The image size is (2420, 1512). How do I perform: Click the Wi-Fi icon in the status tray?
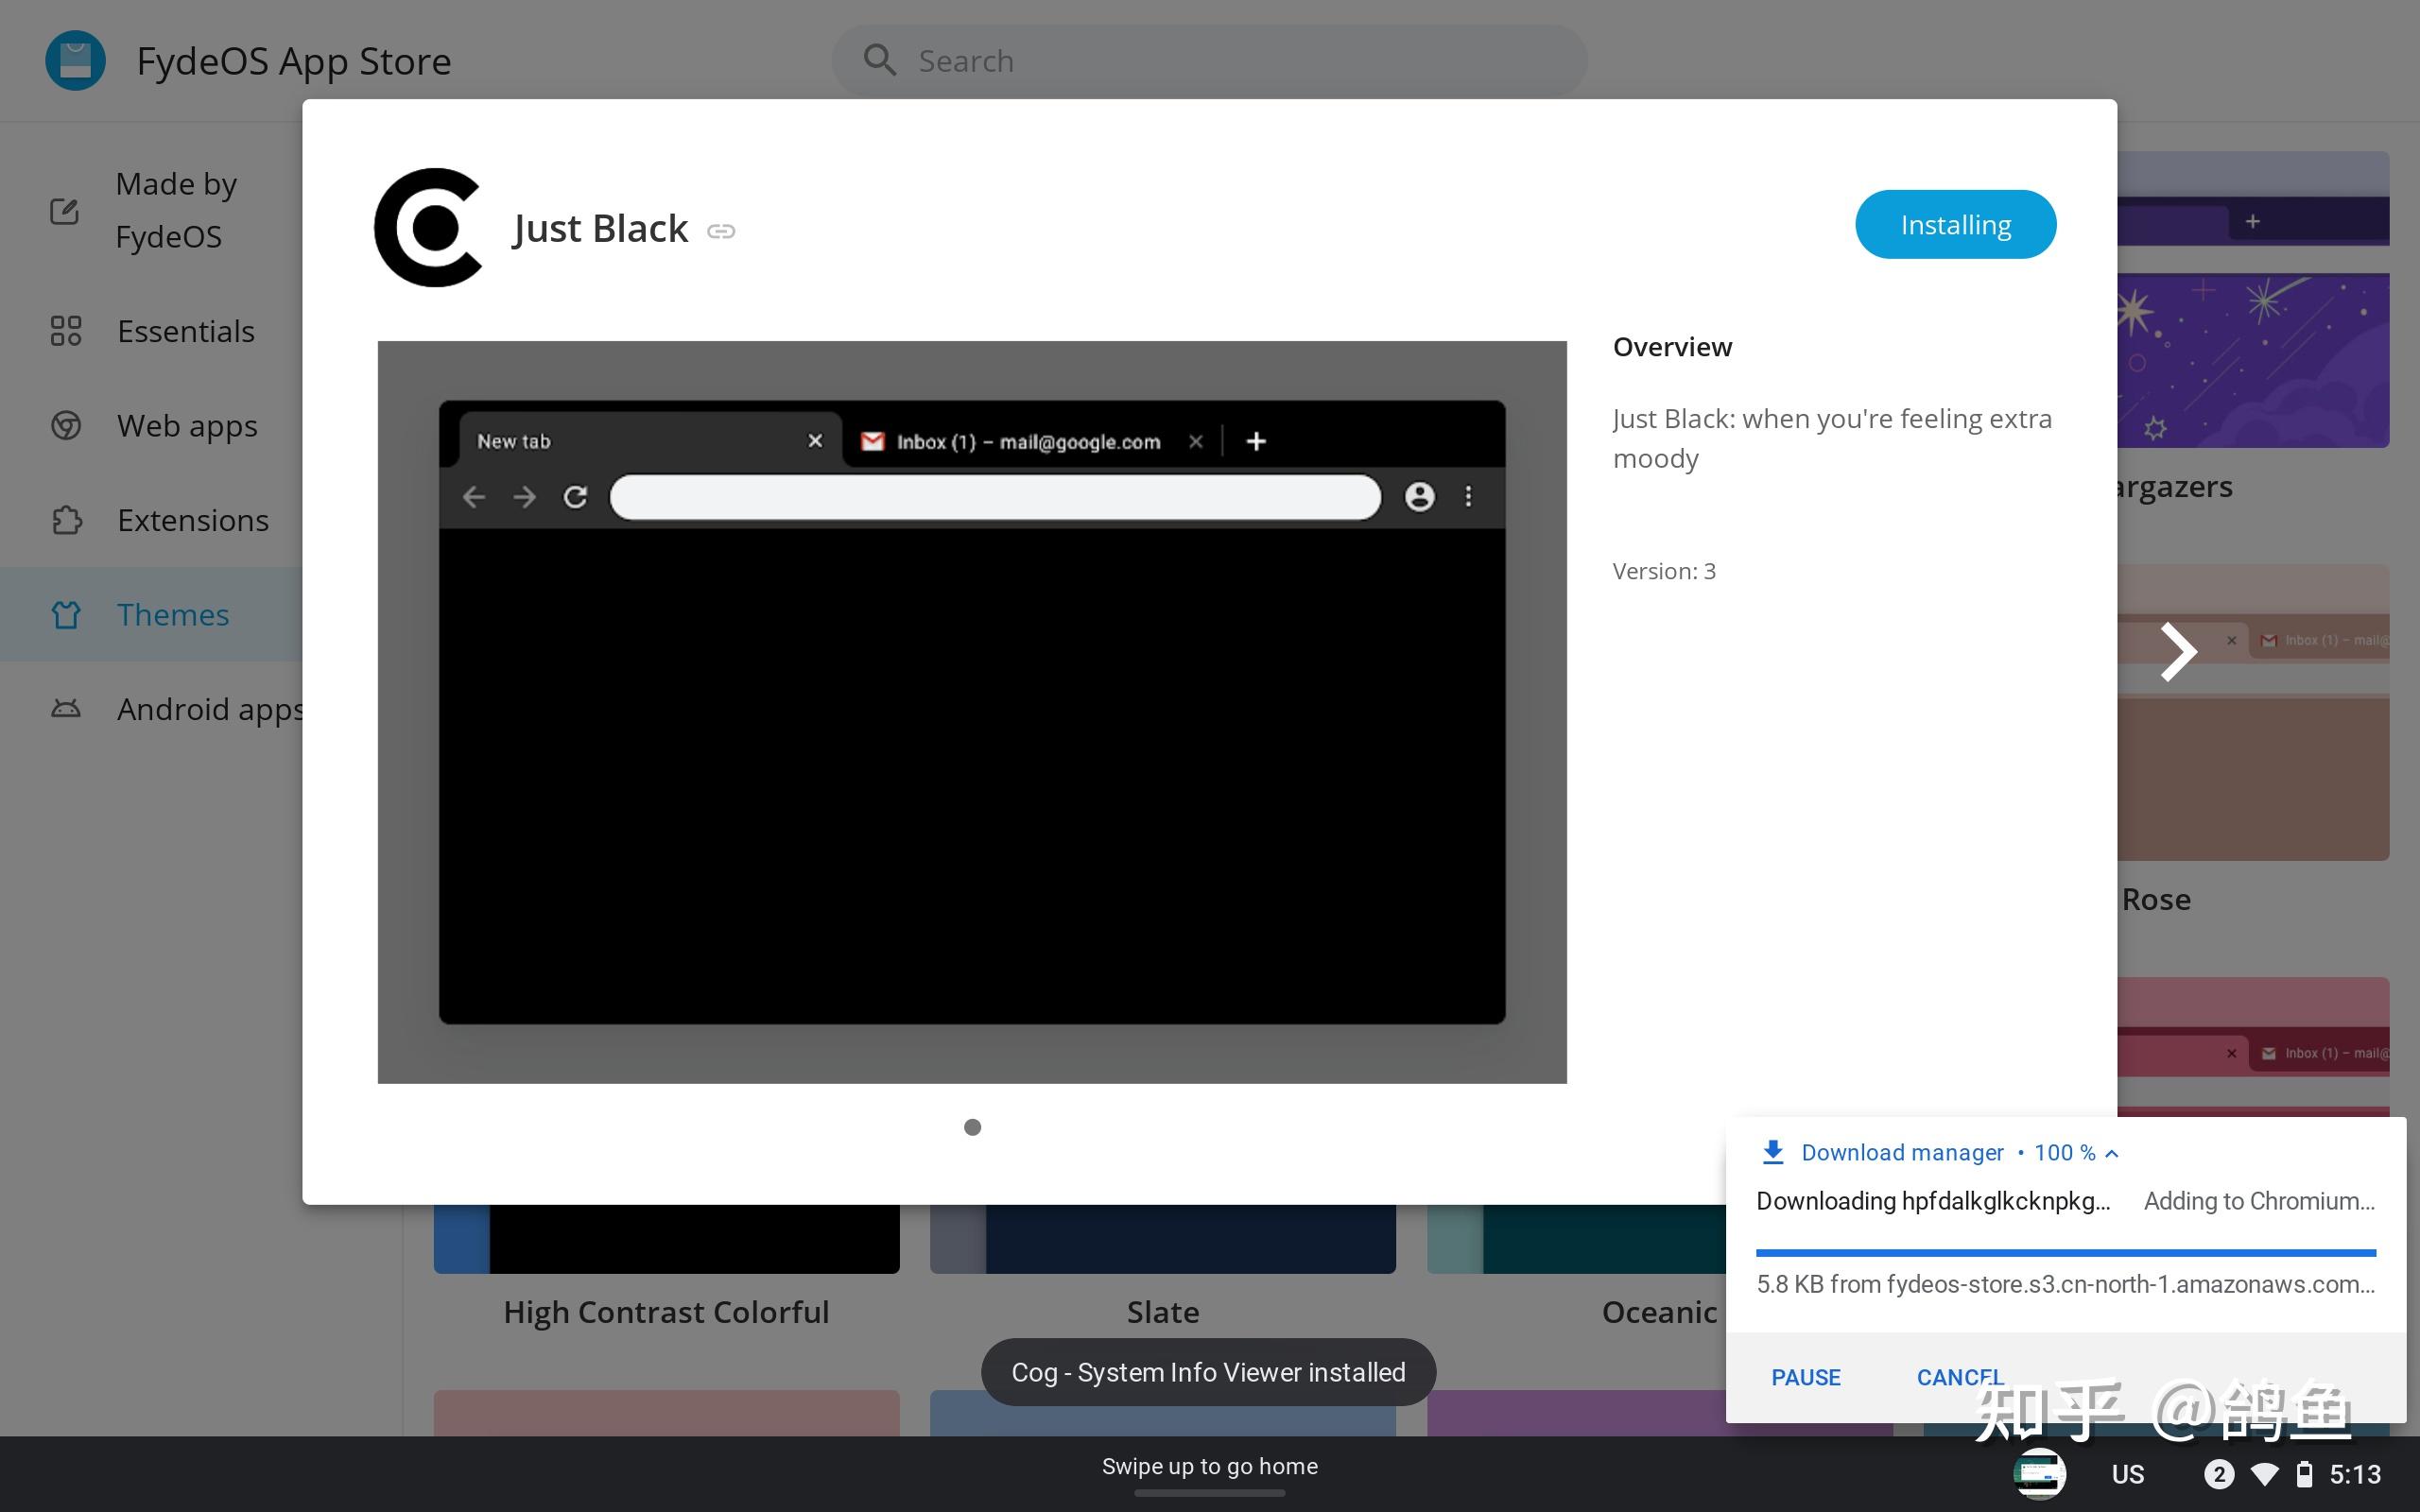(x=2264, y=1474)
